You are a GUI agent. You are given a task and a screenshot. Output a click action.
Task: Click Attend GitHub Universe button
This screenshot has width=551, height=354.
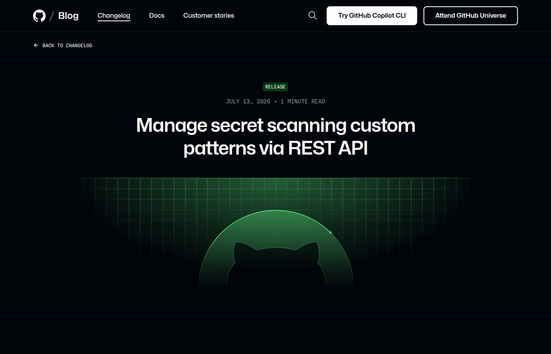pos(471,16)
